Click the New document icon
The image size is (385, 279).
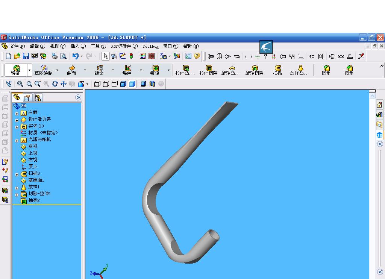pos(9,56)
